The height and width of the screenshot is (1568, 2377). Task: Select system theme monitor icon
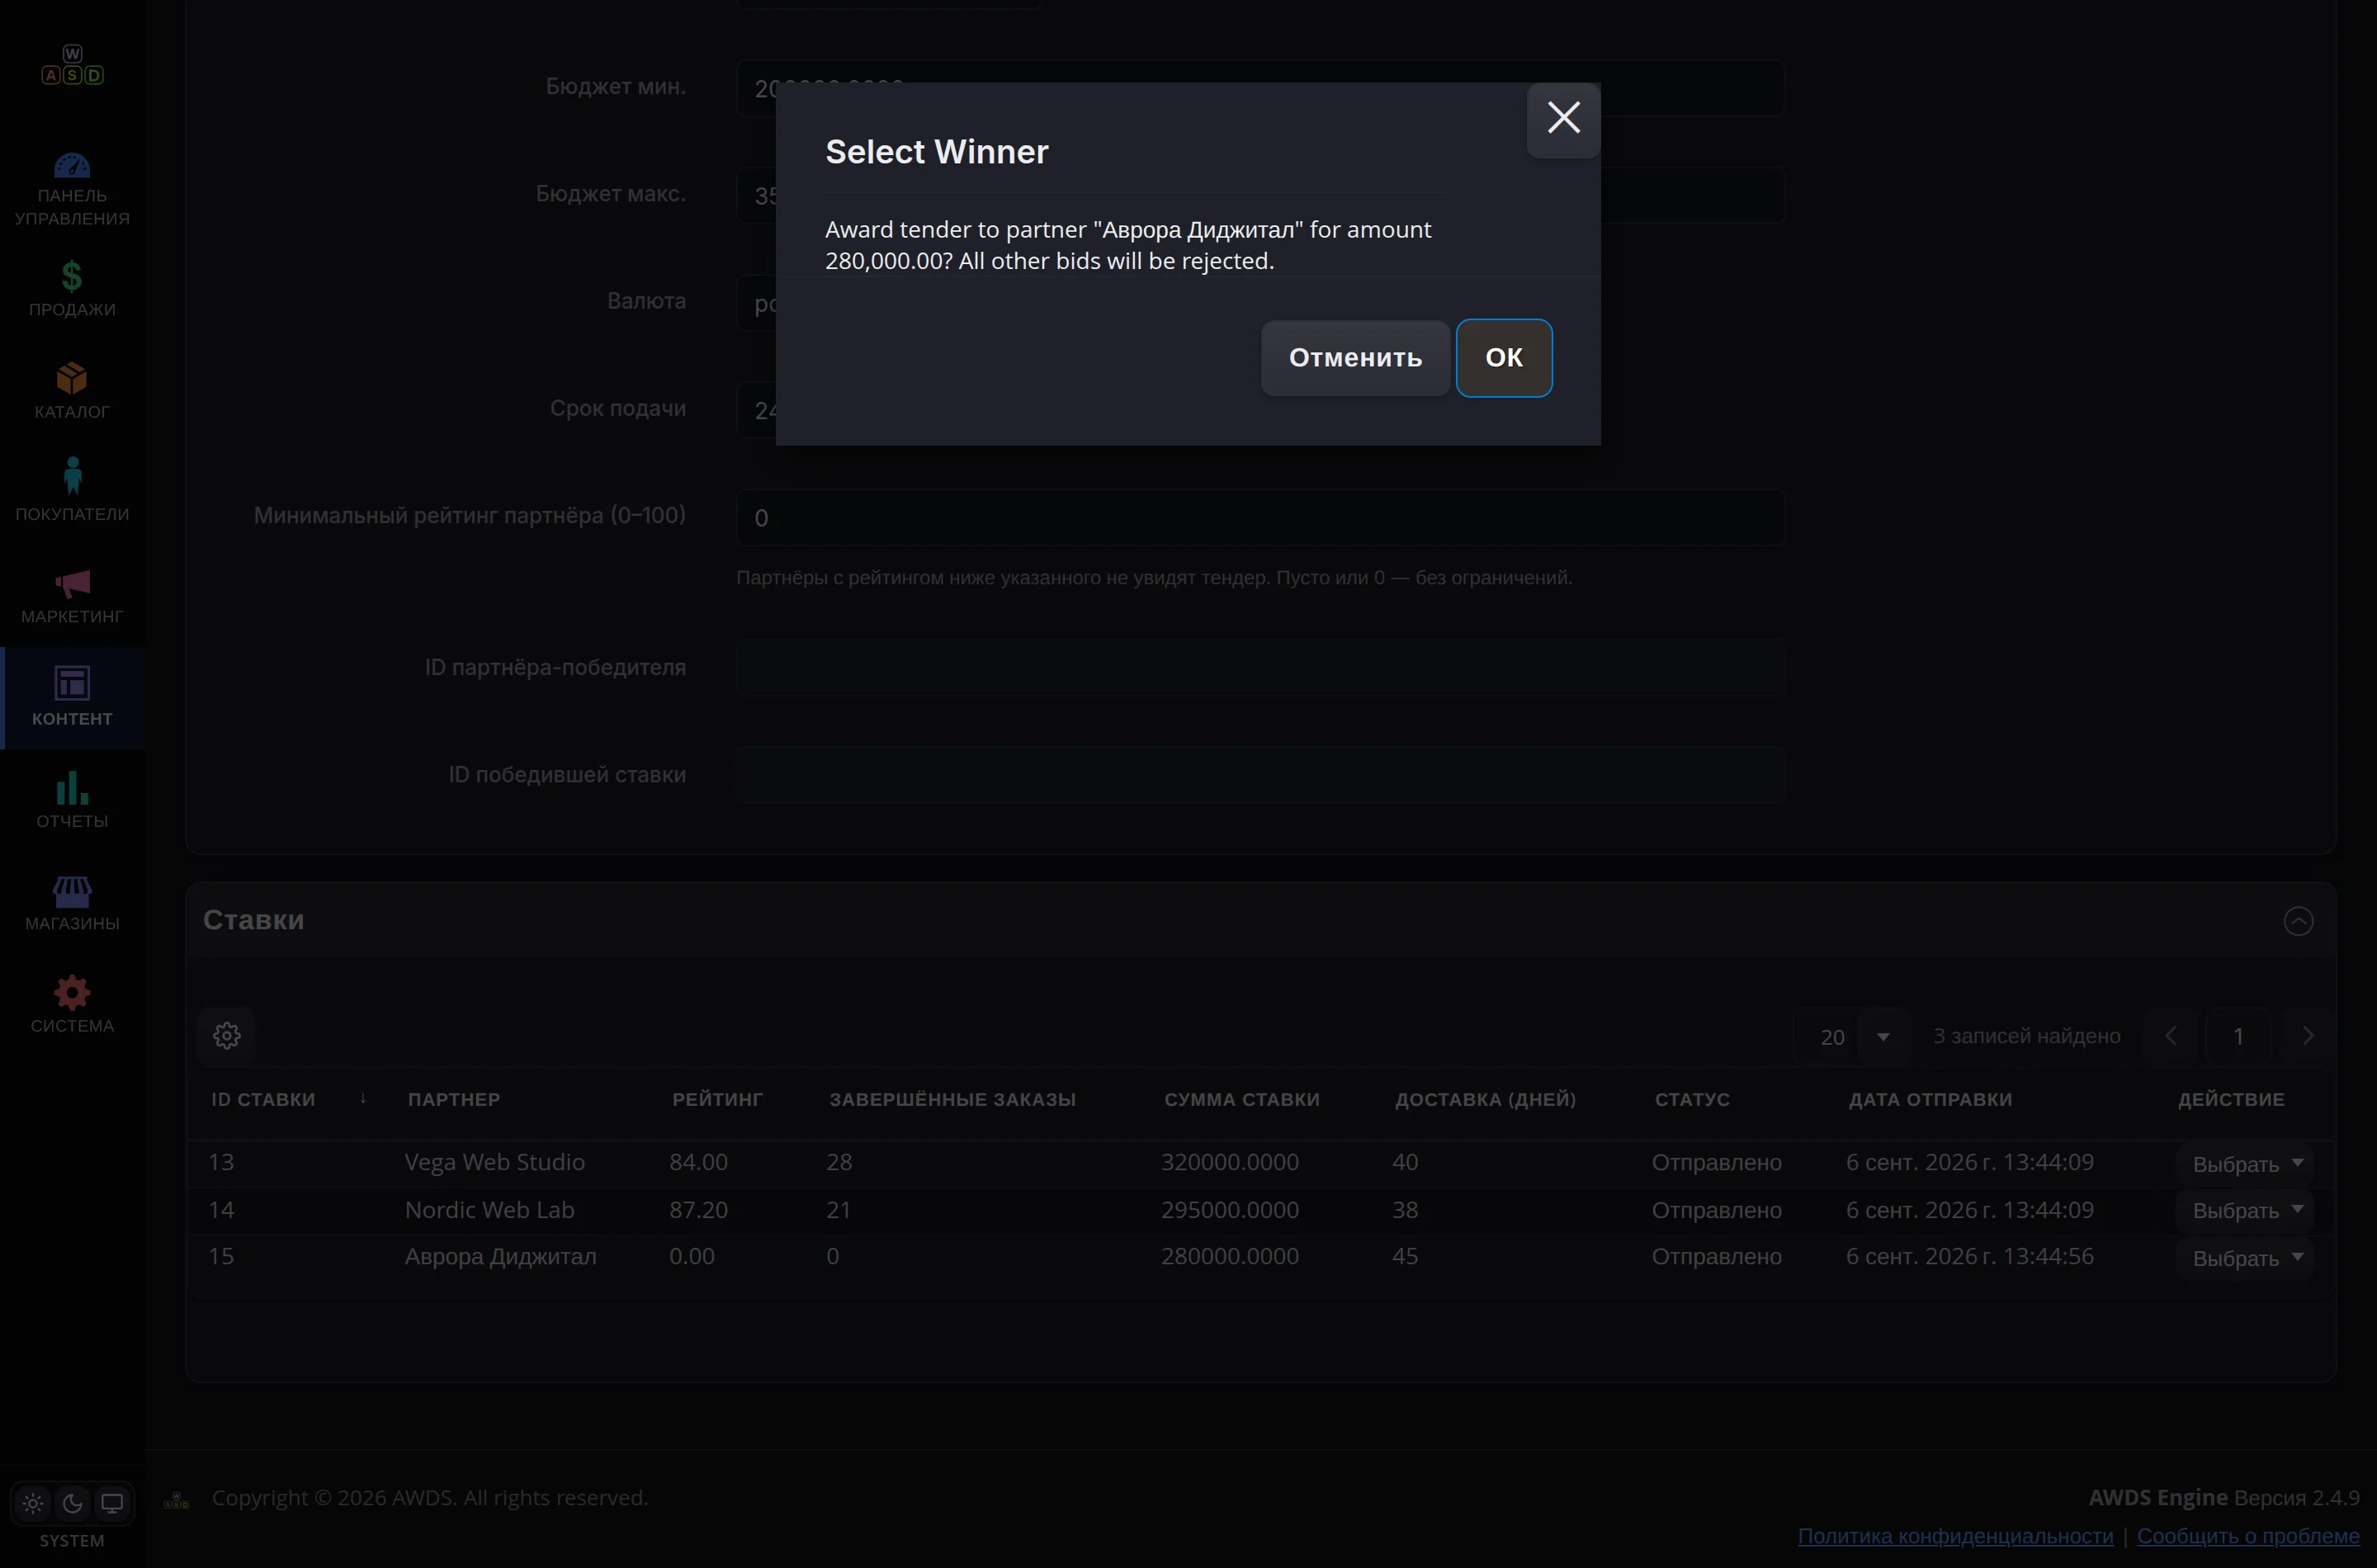tap(112, 1502)
